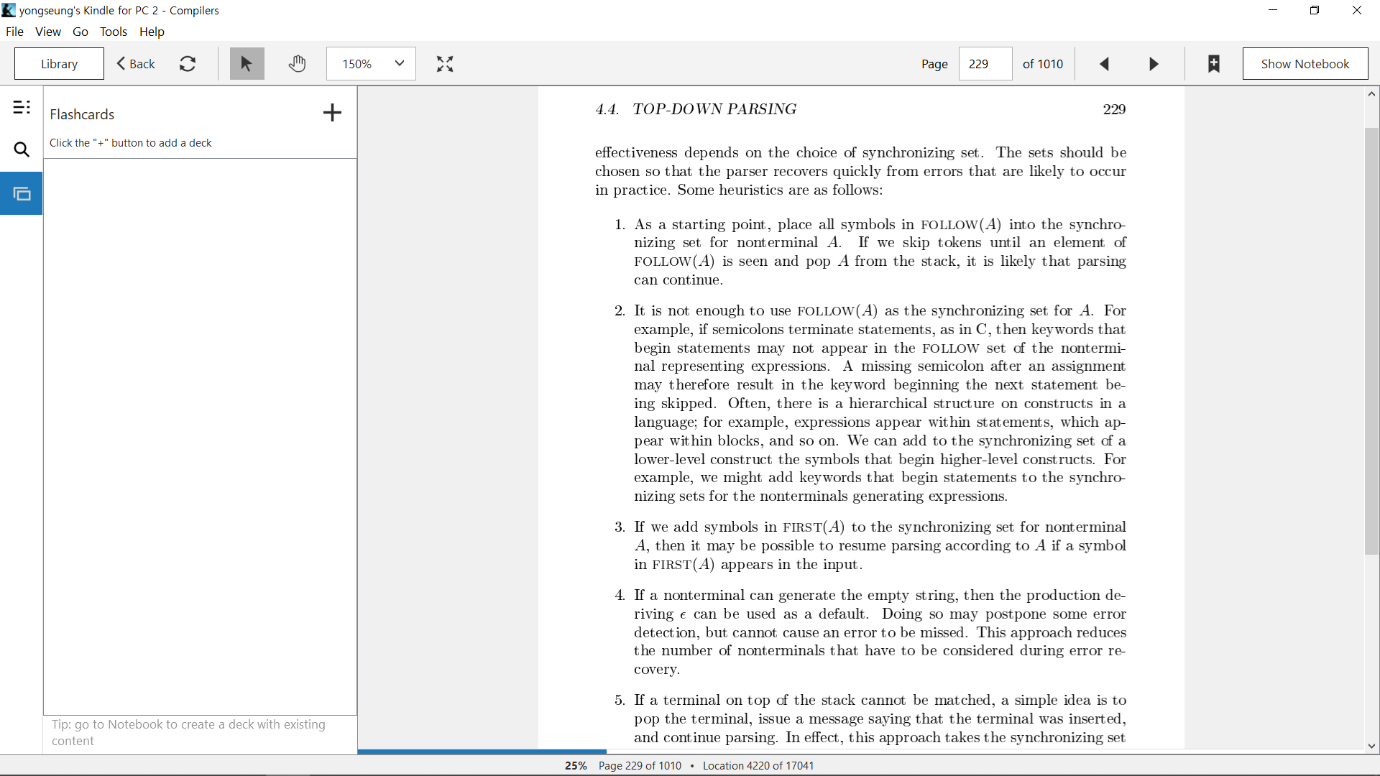1380x776 pixels.
Task: Open the File menu
Action: (x=14, y=32)
